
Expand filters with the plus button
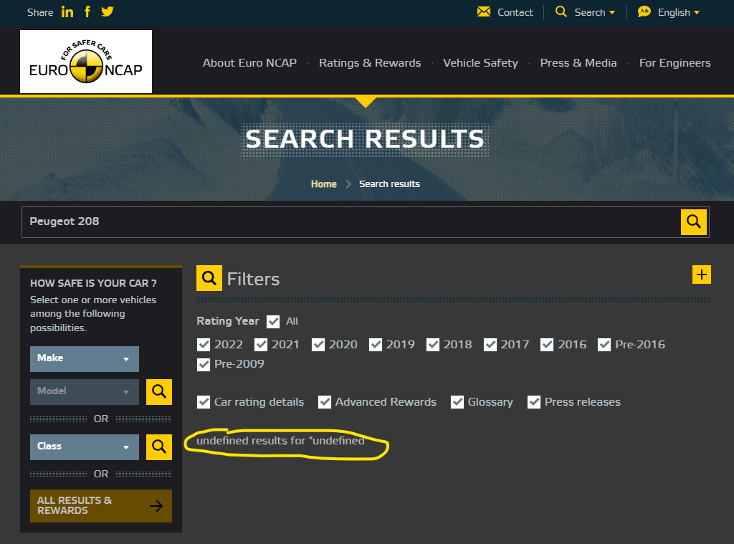click(x=701, y=275)
